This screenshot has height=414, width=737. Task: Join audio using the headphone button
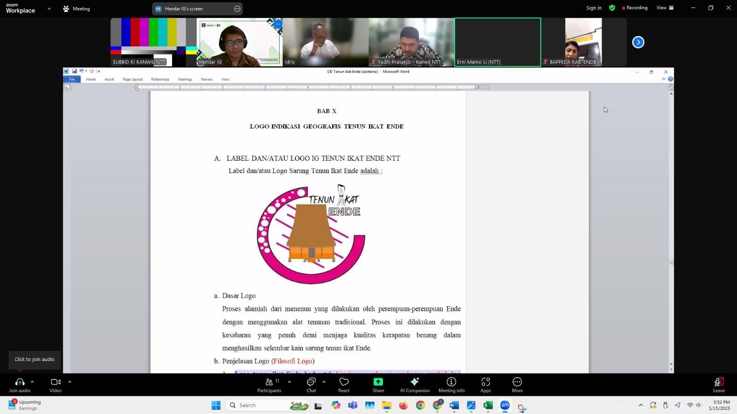pos(19,385)
